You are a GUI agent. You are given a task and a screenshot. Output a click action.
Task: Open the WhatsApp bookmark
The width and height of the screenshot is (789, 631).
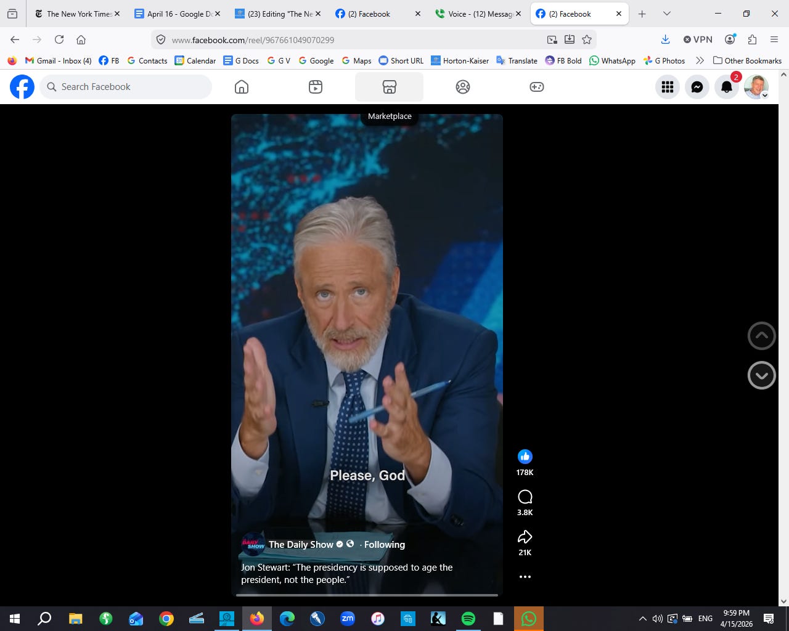(x=612, y=60)
